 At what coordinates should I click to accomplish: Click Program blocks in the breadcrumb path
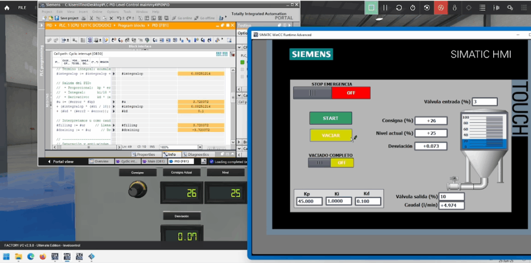131,25
